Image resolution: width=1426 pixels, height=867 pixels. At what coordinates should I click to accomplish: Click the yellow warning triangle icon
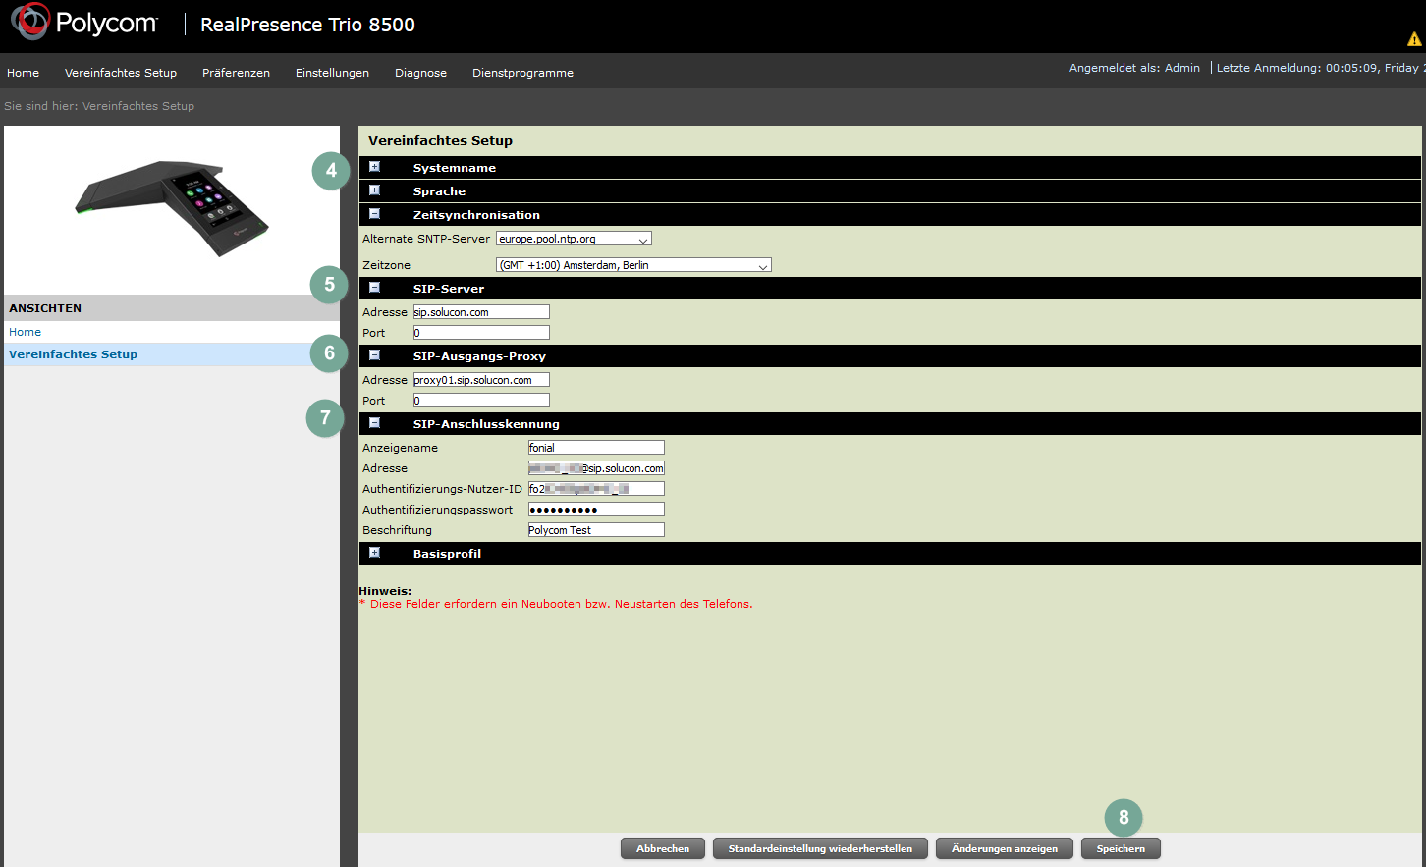pos(1414,39)
